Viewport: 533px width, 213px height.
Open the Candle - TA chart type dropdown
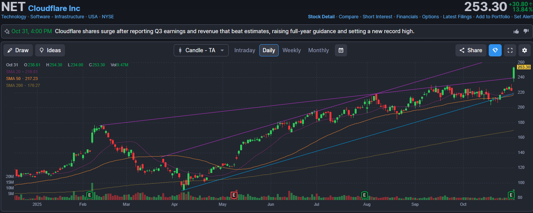pos(201,50)
